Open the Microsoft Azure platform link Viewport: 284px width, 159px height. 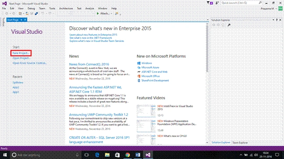150,67
